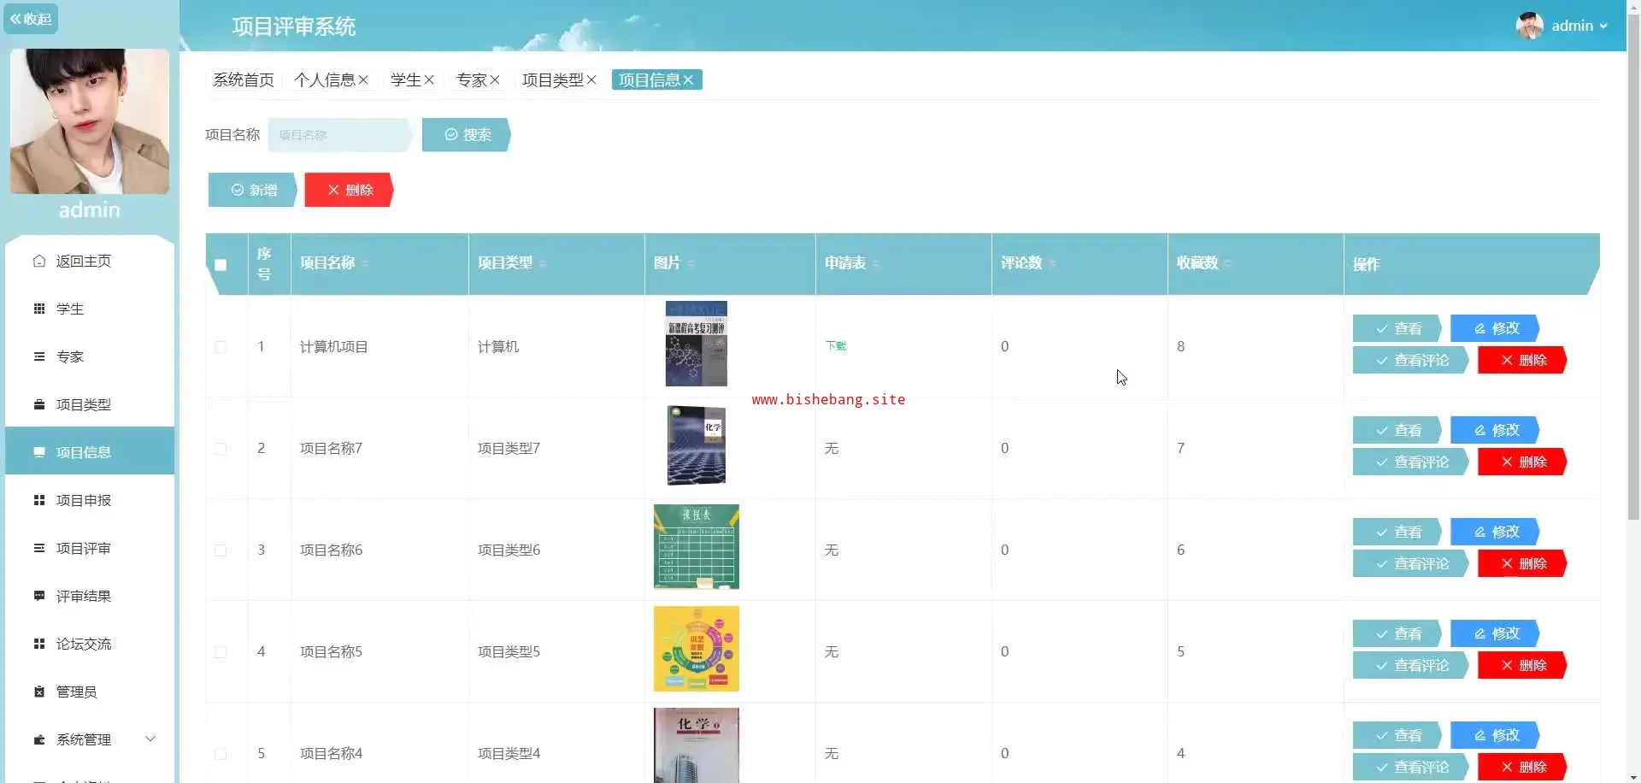Check the row for 项目名称4

coord(221,754)
